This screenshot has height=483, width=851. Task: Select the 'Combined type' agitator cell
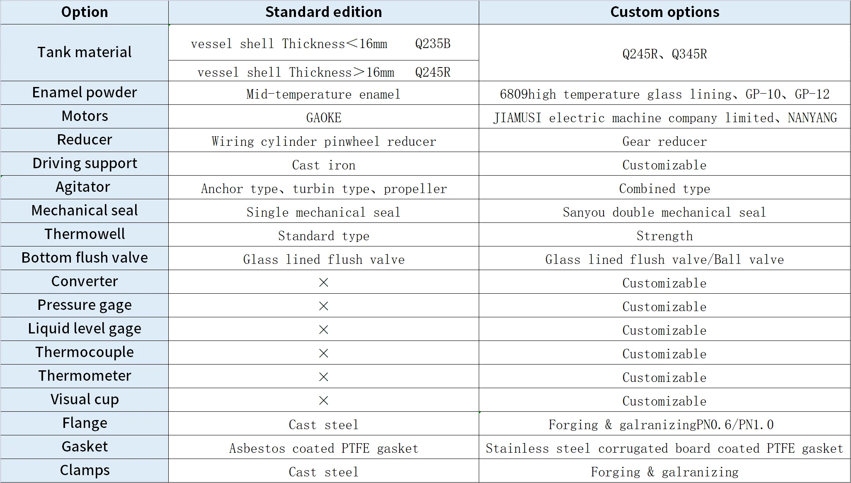pyautogui.click(x=664, y=188)
